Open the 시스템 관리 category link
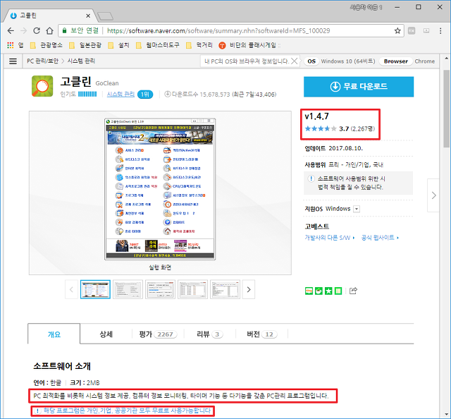The height and width of the screenshot is (419, 451). [121, 95]
